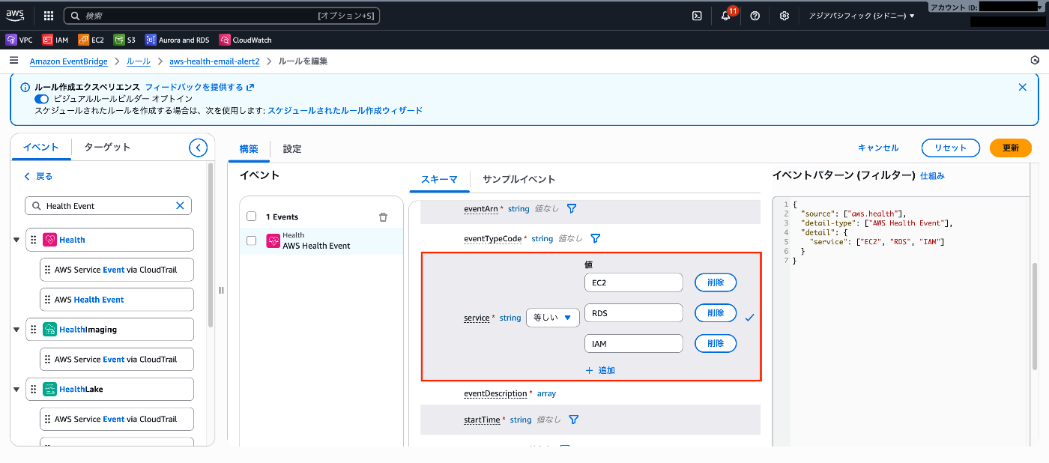Click the EC2 value input field
The width and height of the screenshot is (1049, 463).
[x=633, y=282]
